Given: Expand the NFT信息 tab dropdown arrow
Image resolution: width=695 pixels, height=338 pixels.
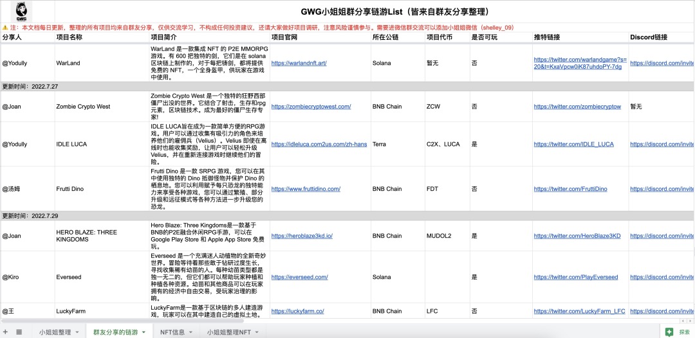Looking at the screenshot, I should tap(192, 332).
